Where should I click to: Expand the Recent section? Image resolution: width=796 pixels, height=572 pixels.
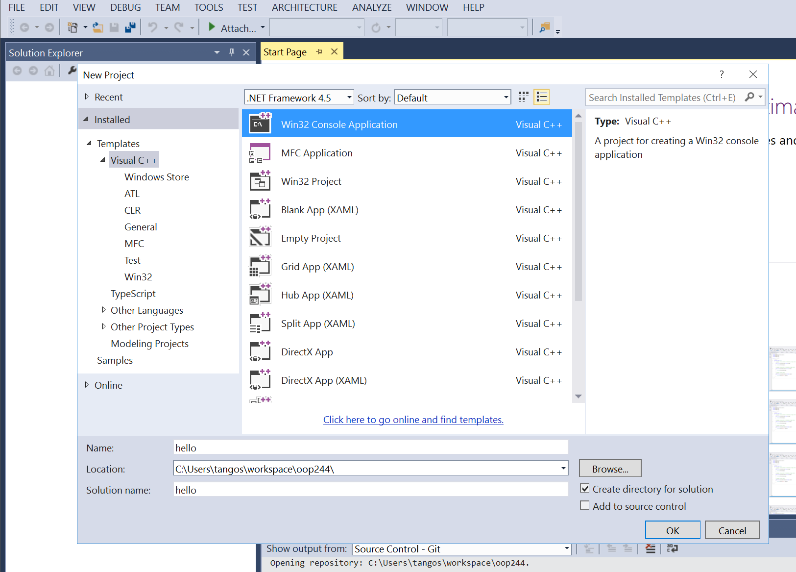click(x=87, y=97)
